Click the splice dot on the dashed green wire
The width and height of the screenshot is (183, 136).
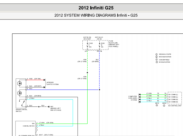click(88, 73)
